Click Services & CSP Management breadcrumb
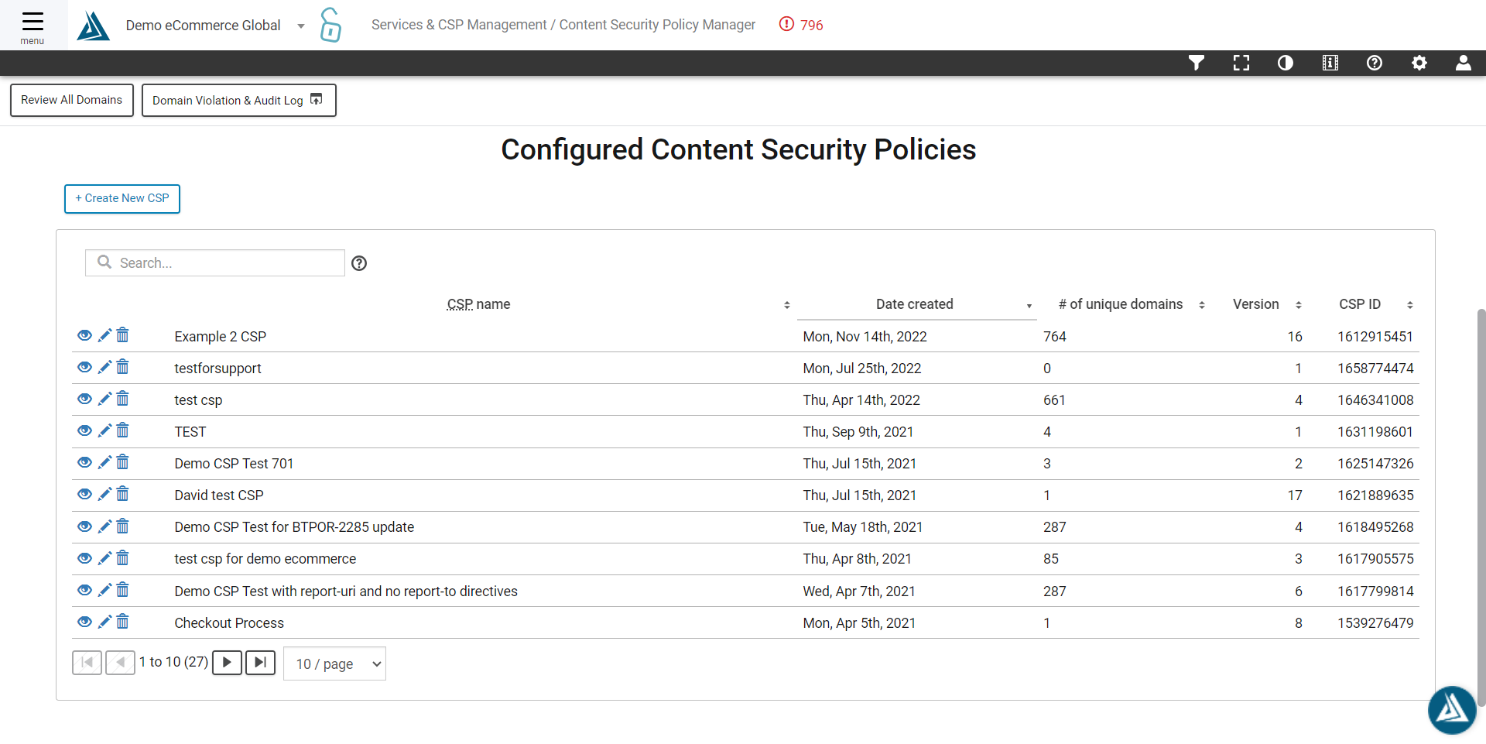The image size is (1486, 744). pos(459,25)
